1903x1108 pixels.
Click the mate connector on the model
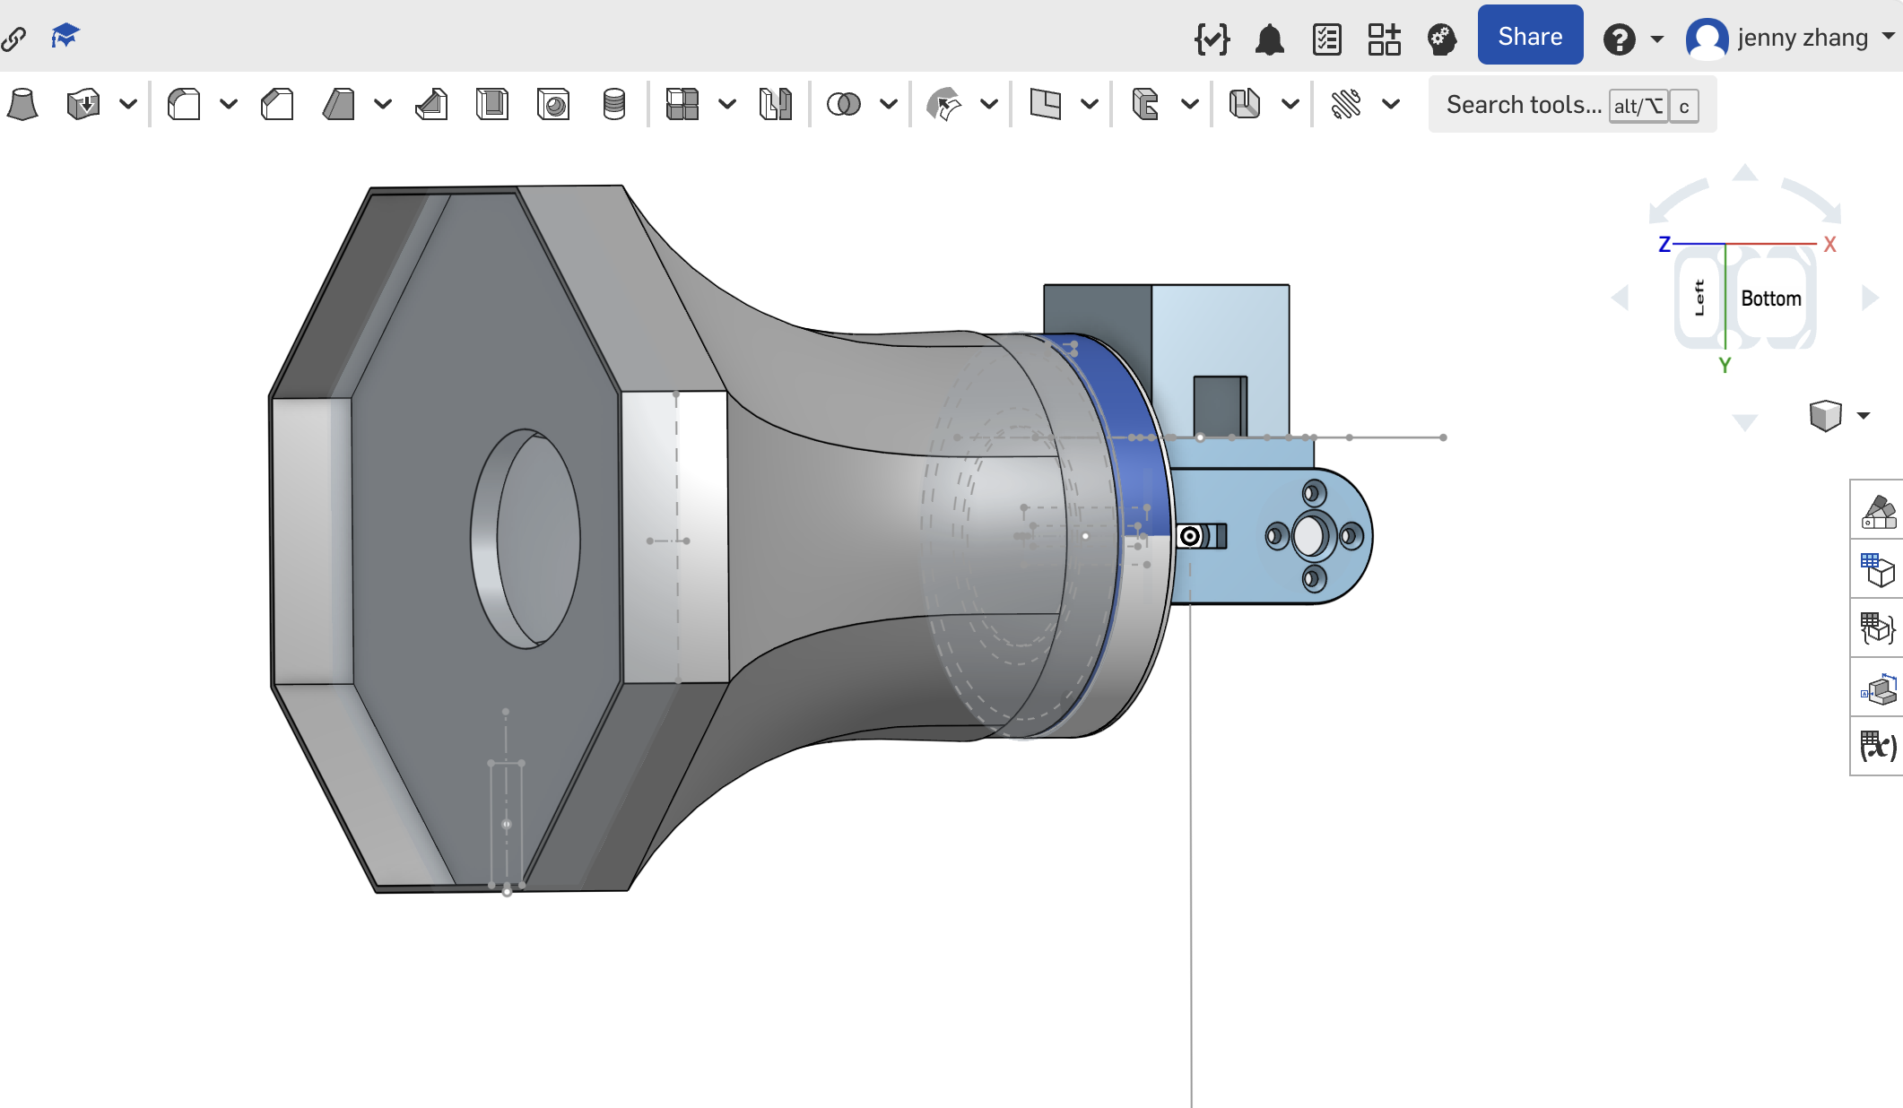click(1190, 536)
